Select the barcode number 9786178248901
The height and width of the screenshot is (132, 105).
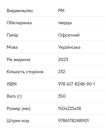coord(73,121)
